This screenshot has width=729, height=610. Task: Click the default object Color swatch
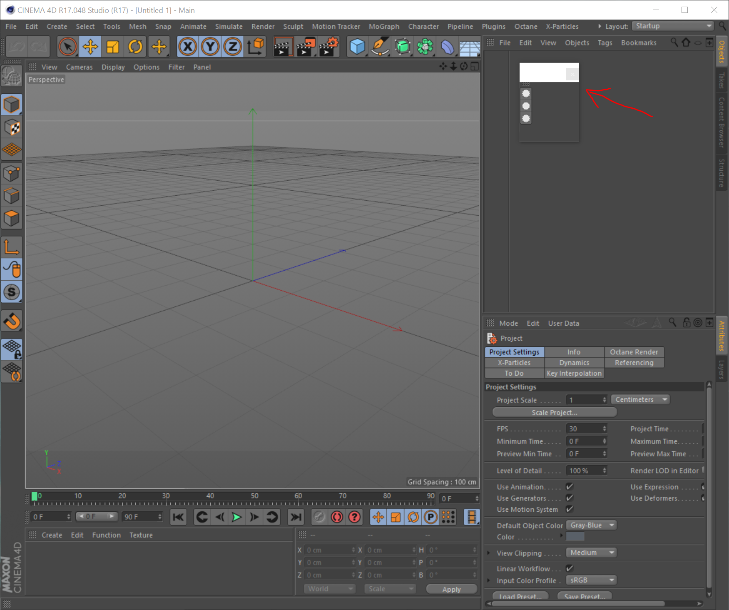(x=575, y=537)
